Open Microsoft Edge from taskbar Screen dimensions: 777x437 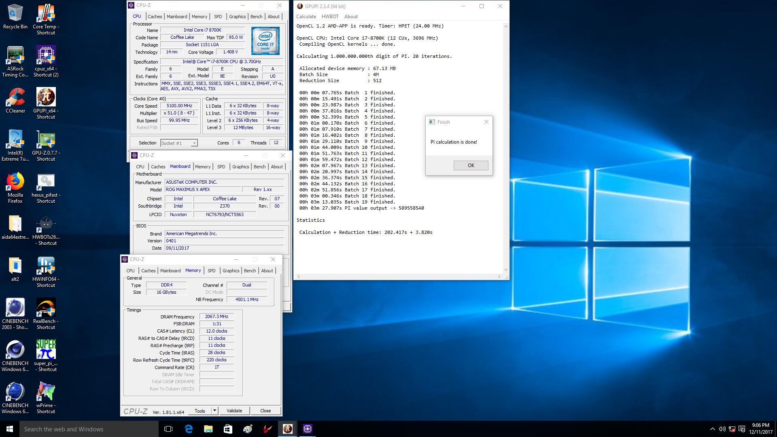(x=189, y=429)
